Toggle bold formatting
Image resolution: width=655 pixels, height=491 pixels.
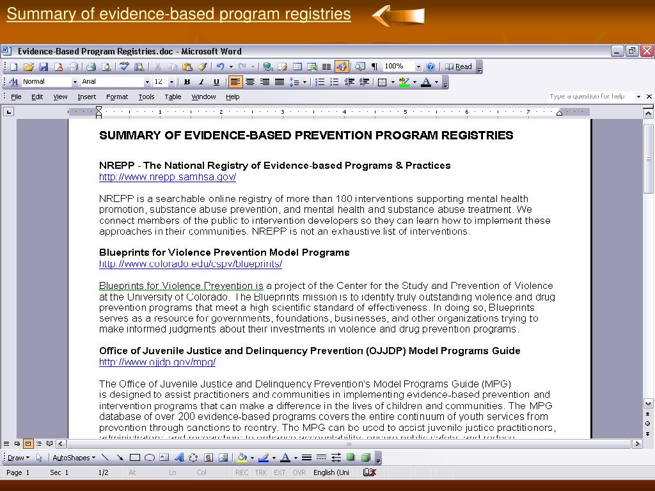pos(187,82)
